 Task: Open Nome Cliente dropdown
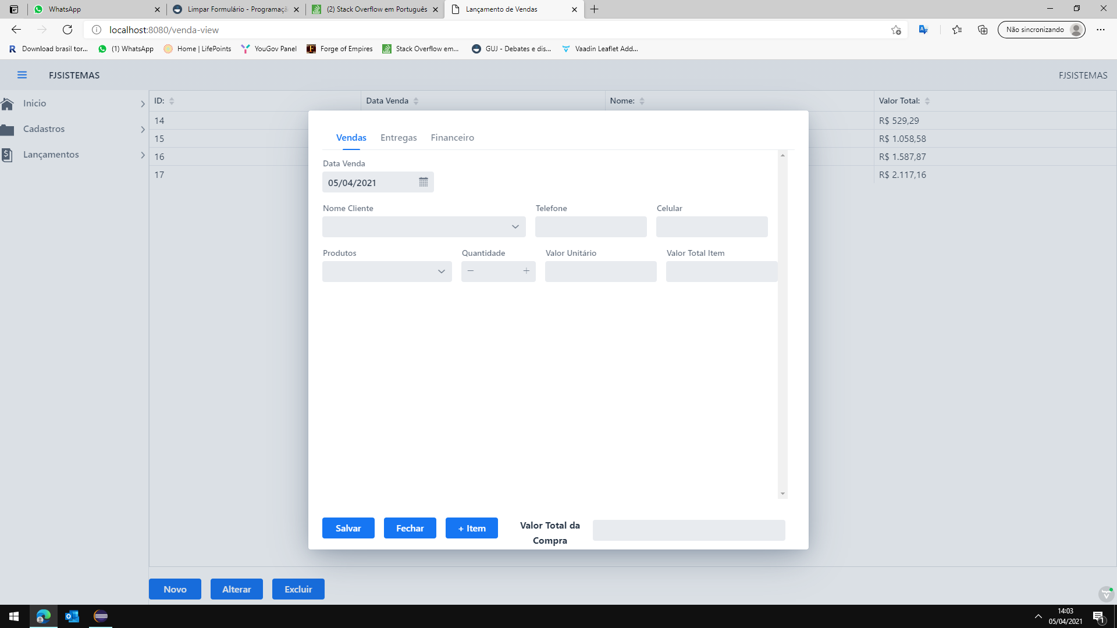515,227
